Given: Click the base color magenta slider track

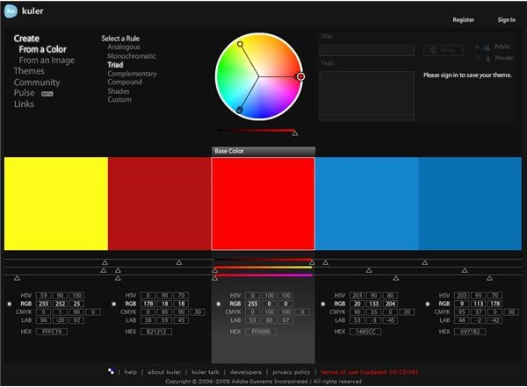Looking at the screenshot, I should click(x=263, y=276).
